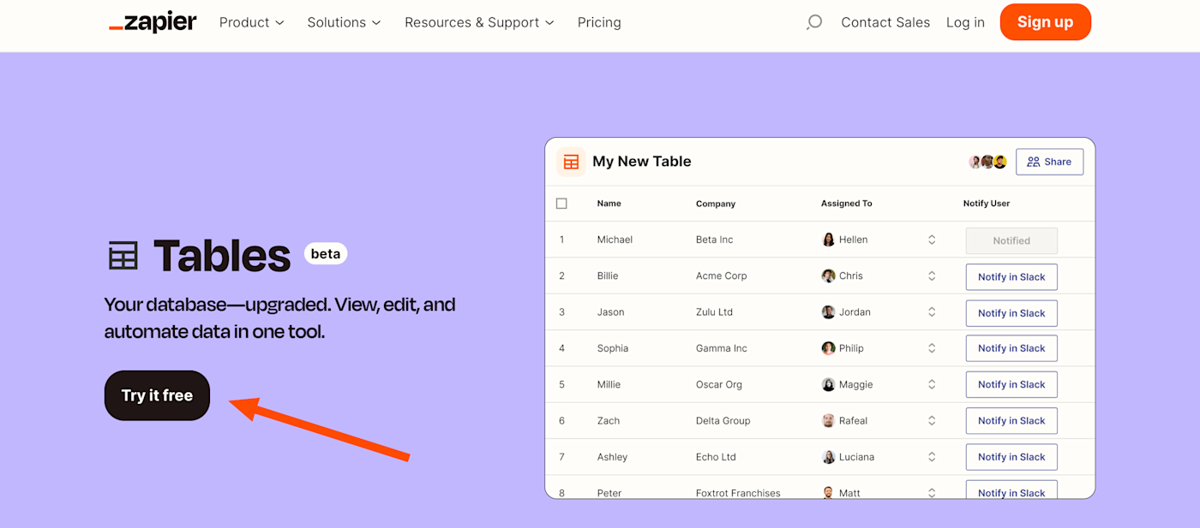Image resolution: width=1200 pixels, height=528 pixels.
Task: Expand the Product menu
Action: [x=251, y=22]
